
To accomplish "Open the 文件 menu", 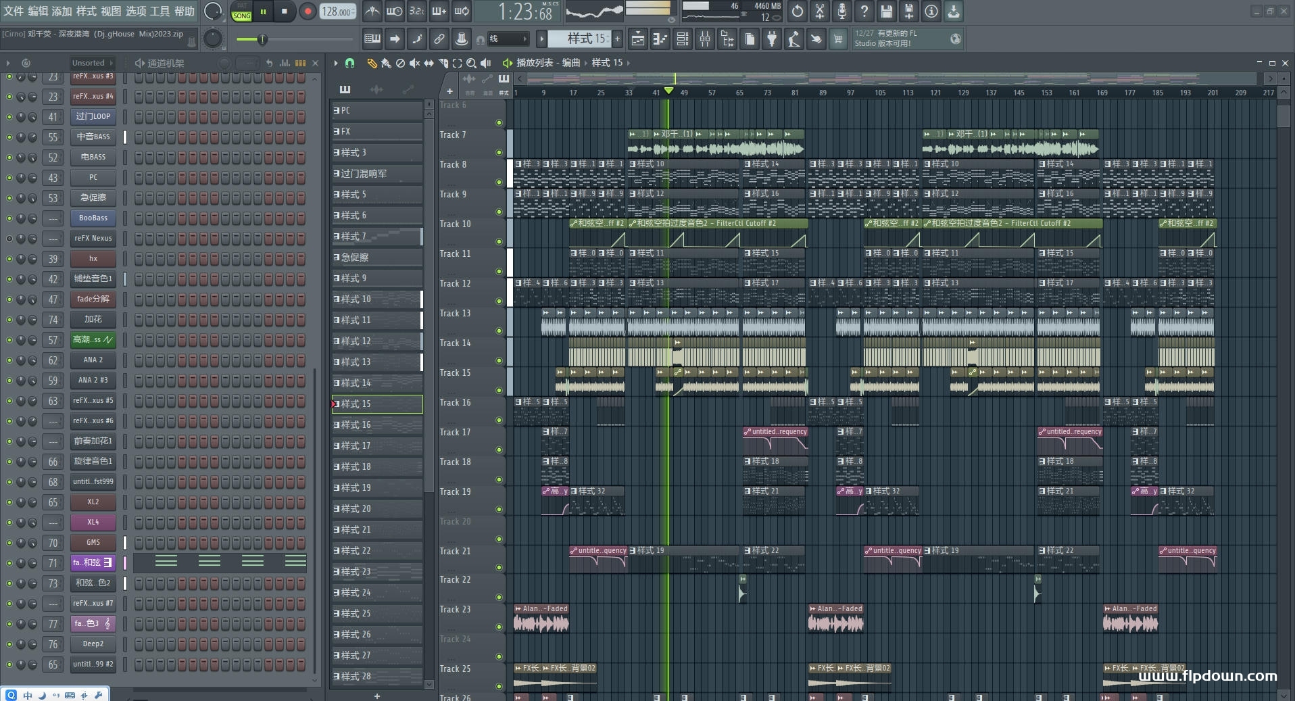I will (14, 11).
